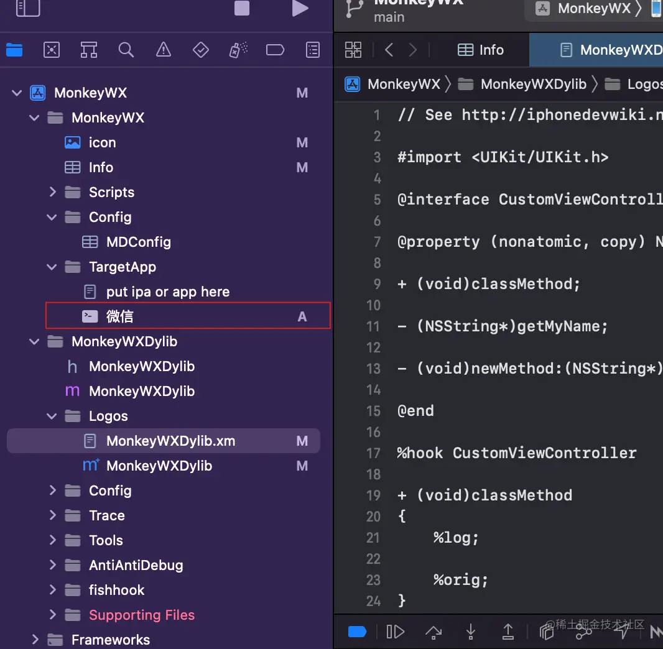Go forward in editor history

(413, 50)
